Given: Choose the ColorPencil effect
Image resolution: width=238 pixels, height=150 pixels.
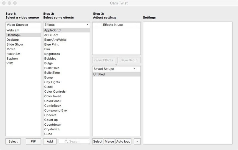Looking at the screenshot, I should 66,101.
